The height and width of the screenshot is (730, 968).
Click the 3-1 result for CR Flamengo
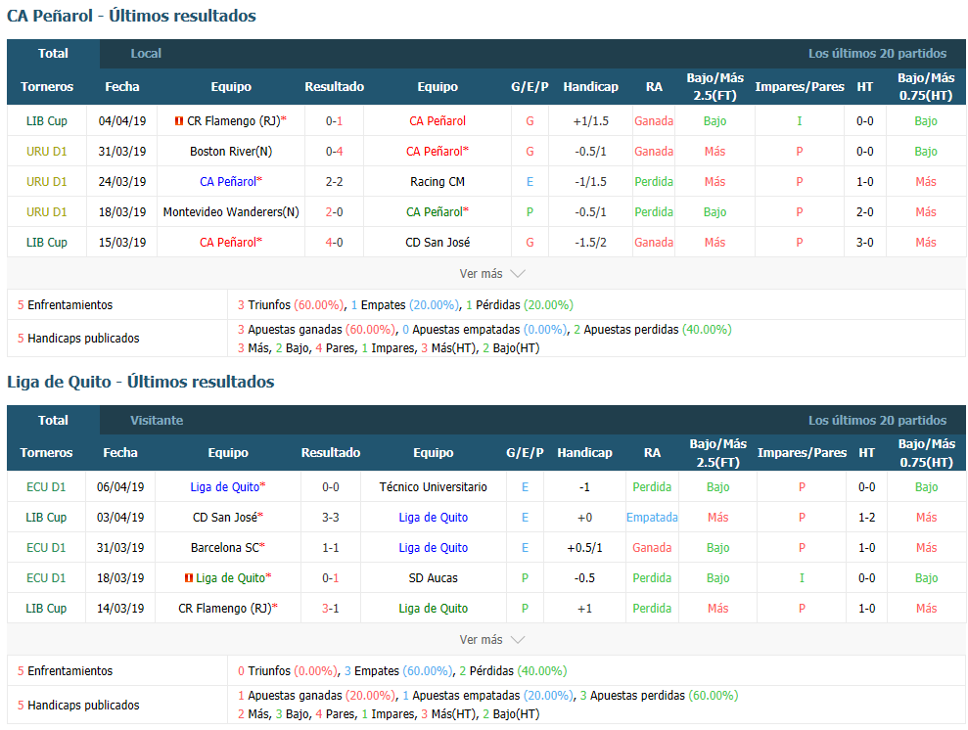(330, 609)
